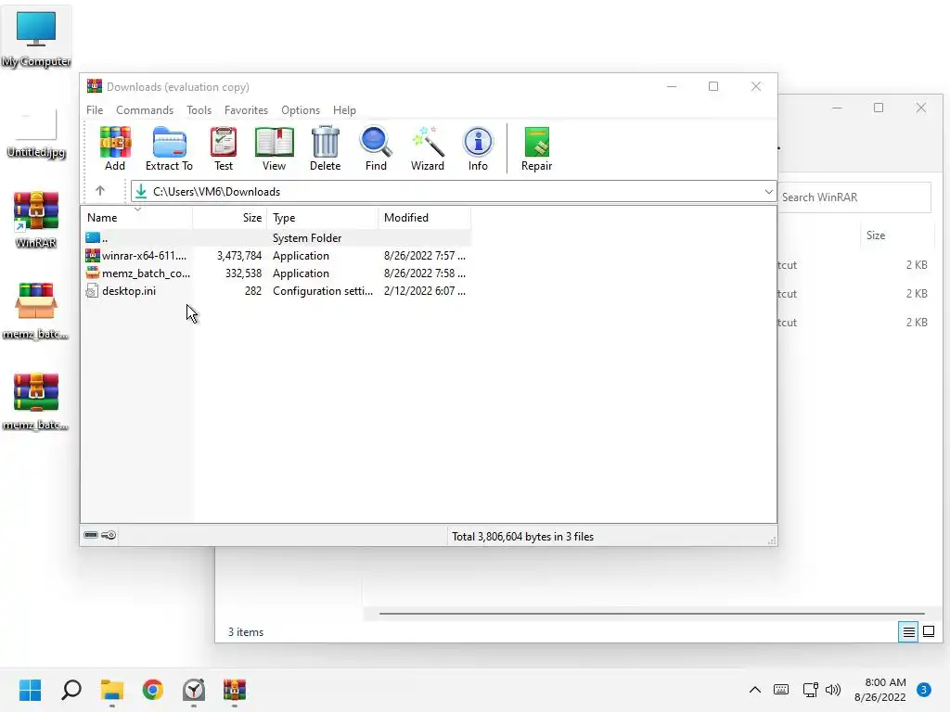This screenshot has width=950, height=712.
Task: Open the Commands menu
Action: tap(145, 110)
